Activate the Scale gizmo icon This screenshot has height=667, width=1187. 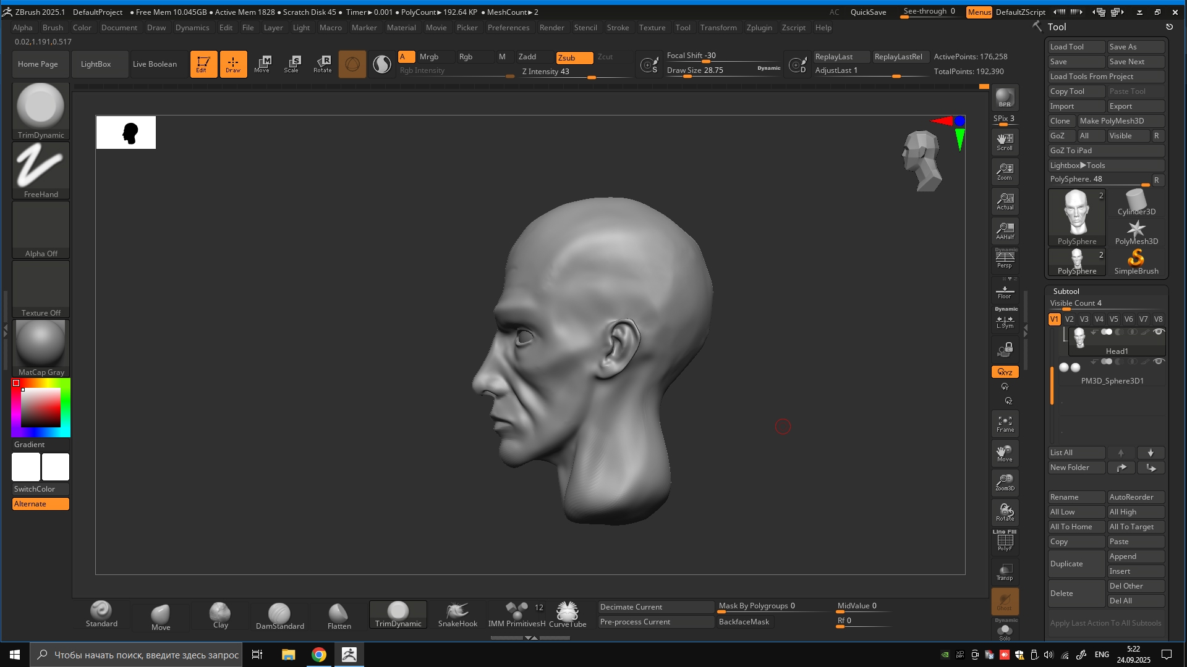click(x=292, y=64)
